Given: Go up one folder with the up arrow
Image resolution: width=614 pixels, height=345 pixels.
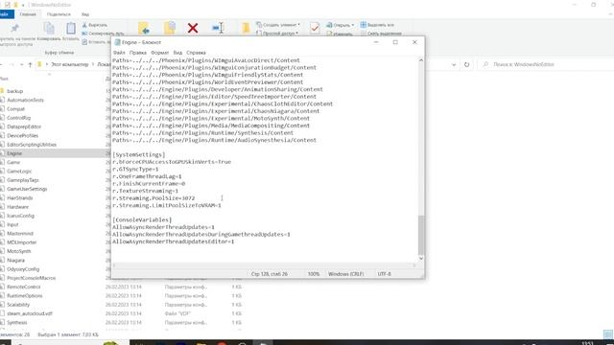Looking at the screenshot, I should [30, 64].
